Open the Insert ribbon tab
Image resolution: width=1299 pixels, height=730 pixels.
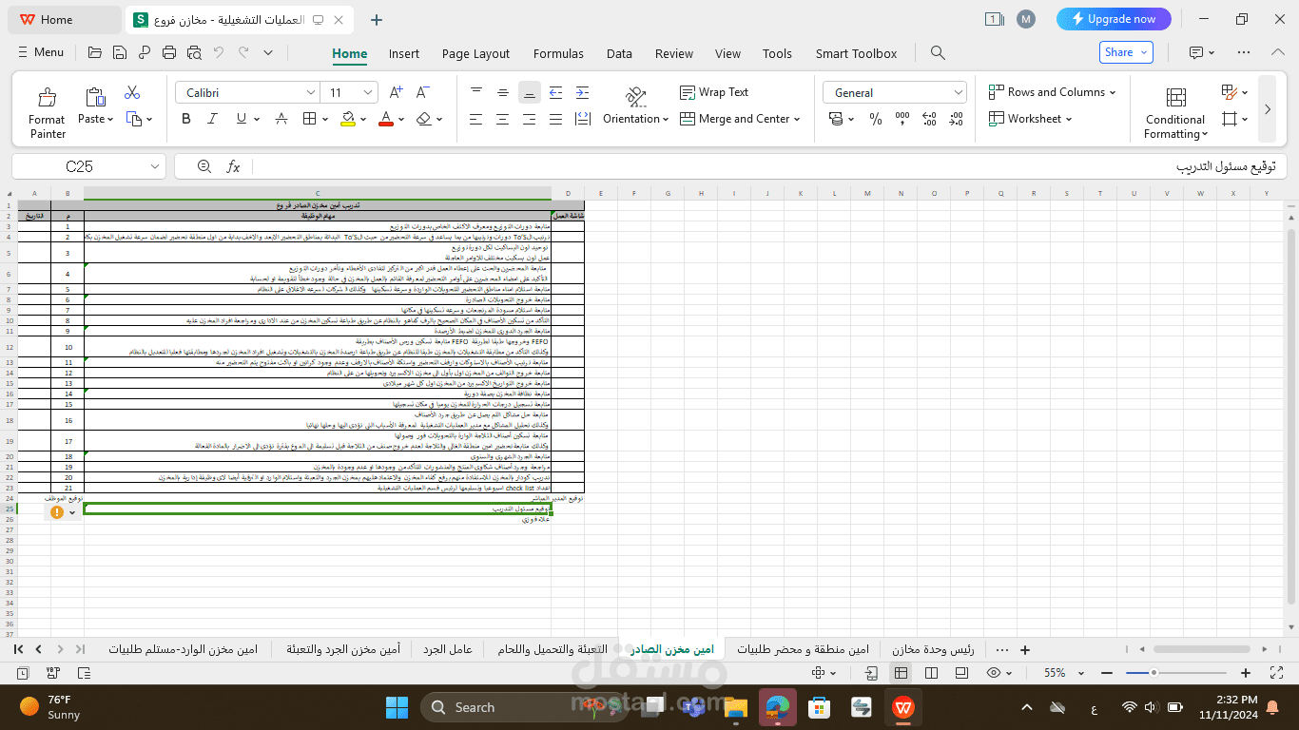pyautogui.click(x=404, y=53)
